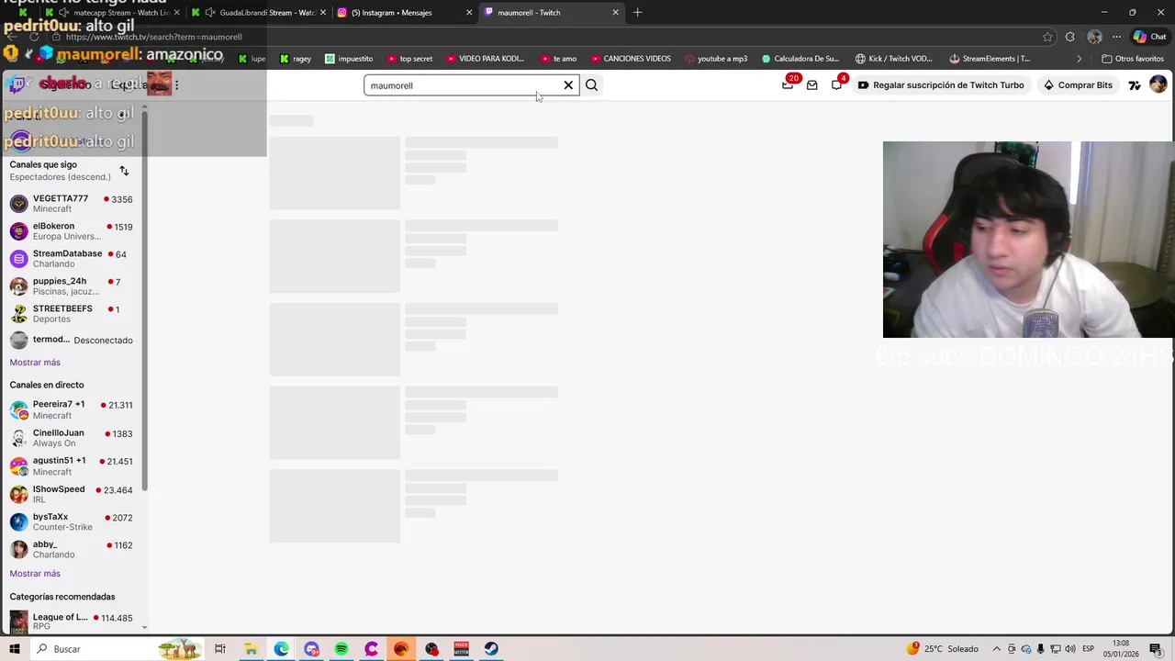Viewport: 1175px width, 661px height.
Task: Open Microsoft Edge from the taskbar
Action: 281,649
